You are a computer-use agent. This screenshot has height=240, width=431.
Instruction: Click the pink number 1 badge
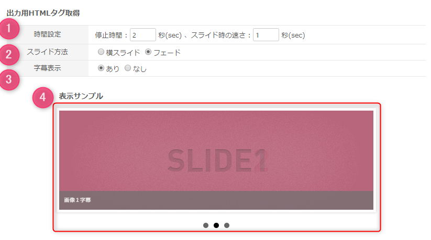click(x=9, y=29)
